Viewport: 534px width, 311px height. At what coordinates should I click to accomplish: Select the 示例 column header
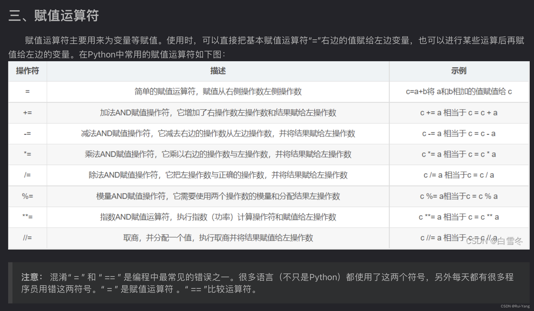point(459,71)
